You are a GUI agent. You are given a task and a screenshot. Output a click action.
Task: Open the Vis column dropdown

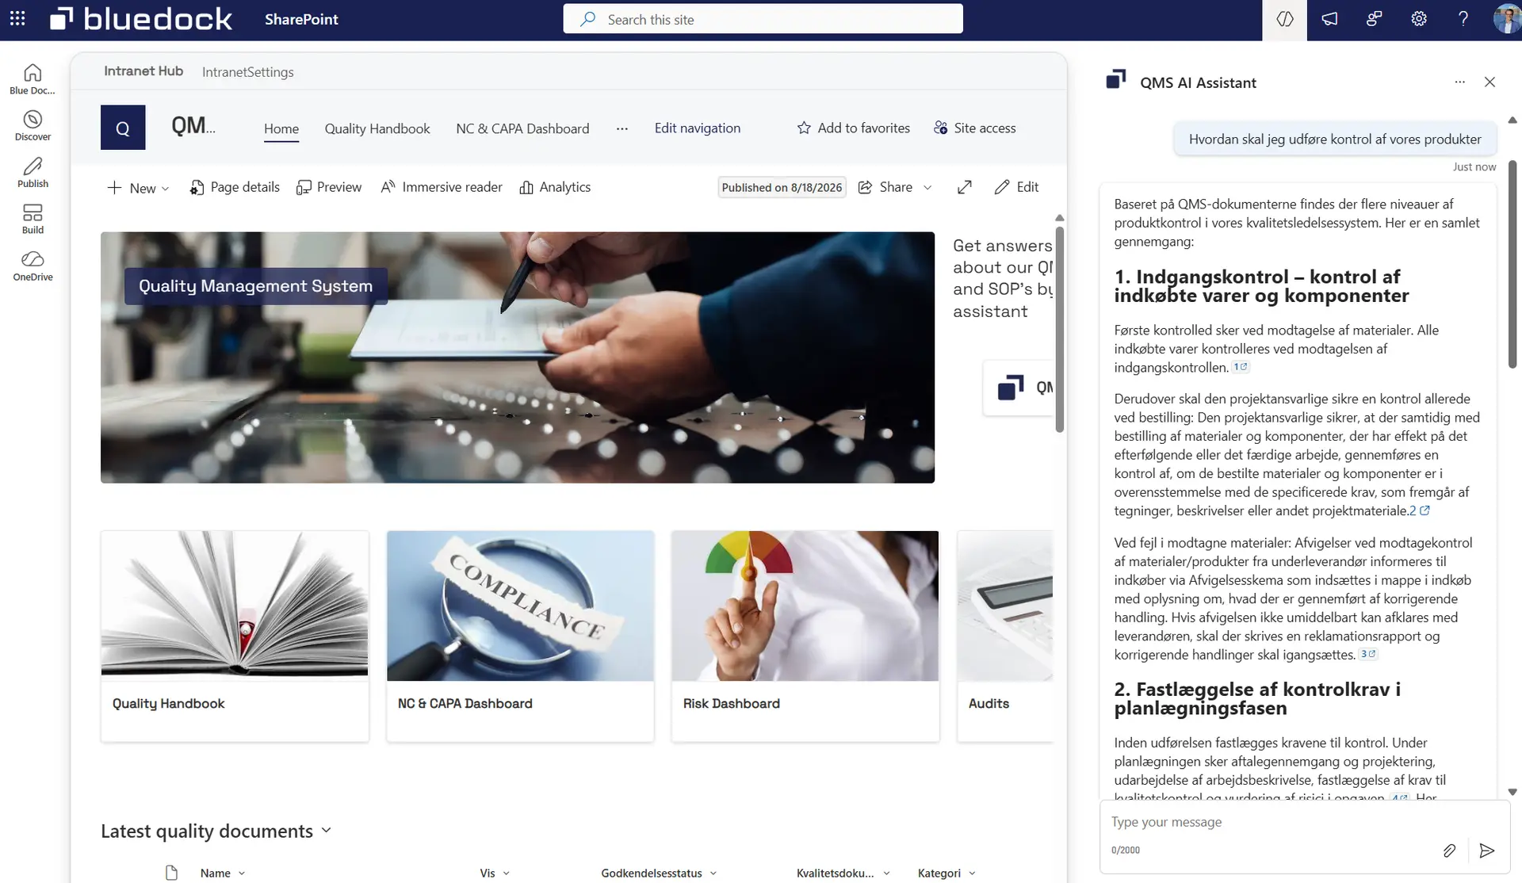pyautogui.click(x=495, y=873)
